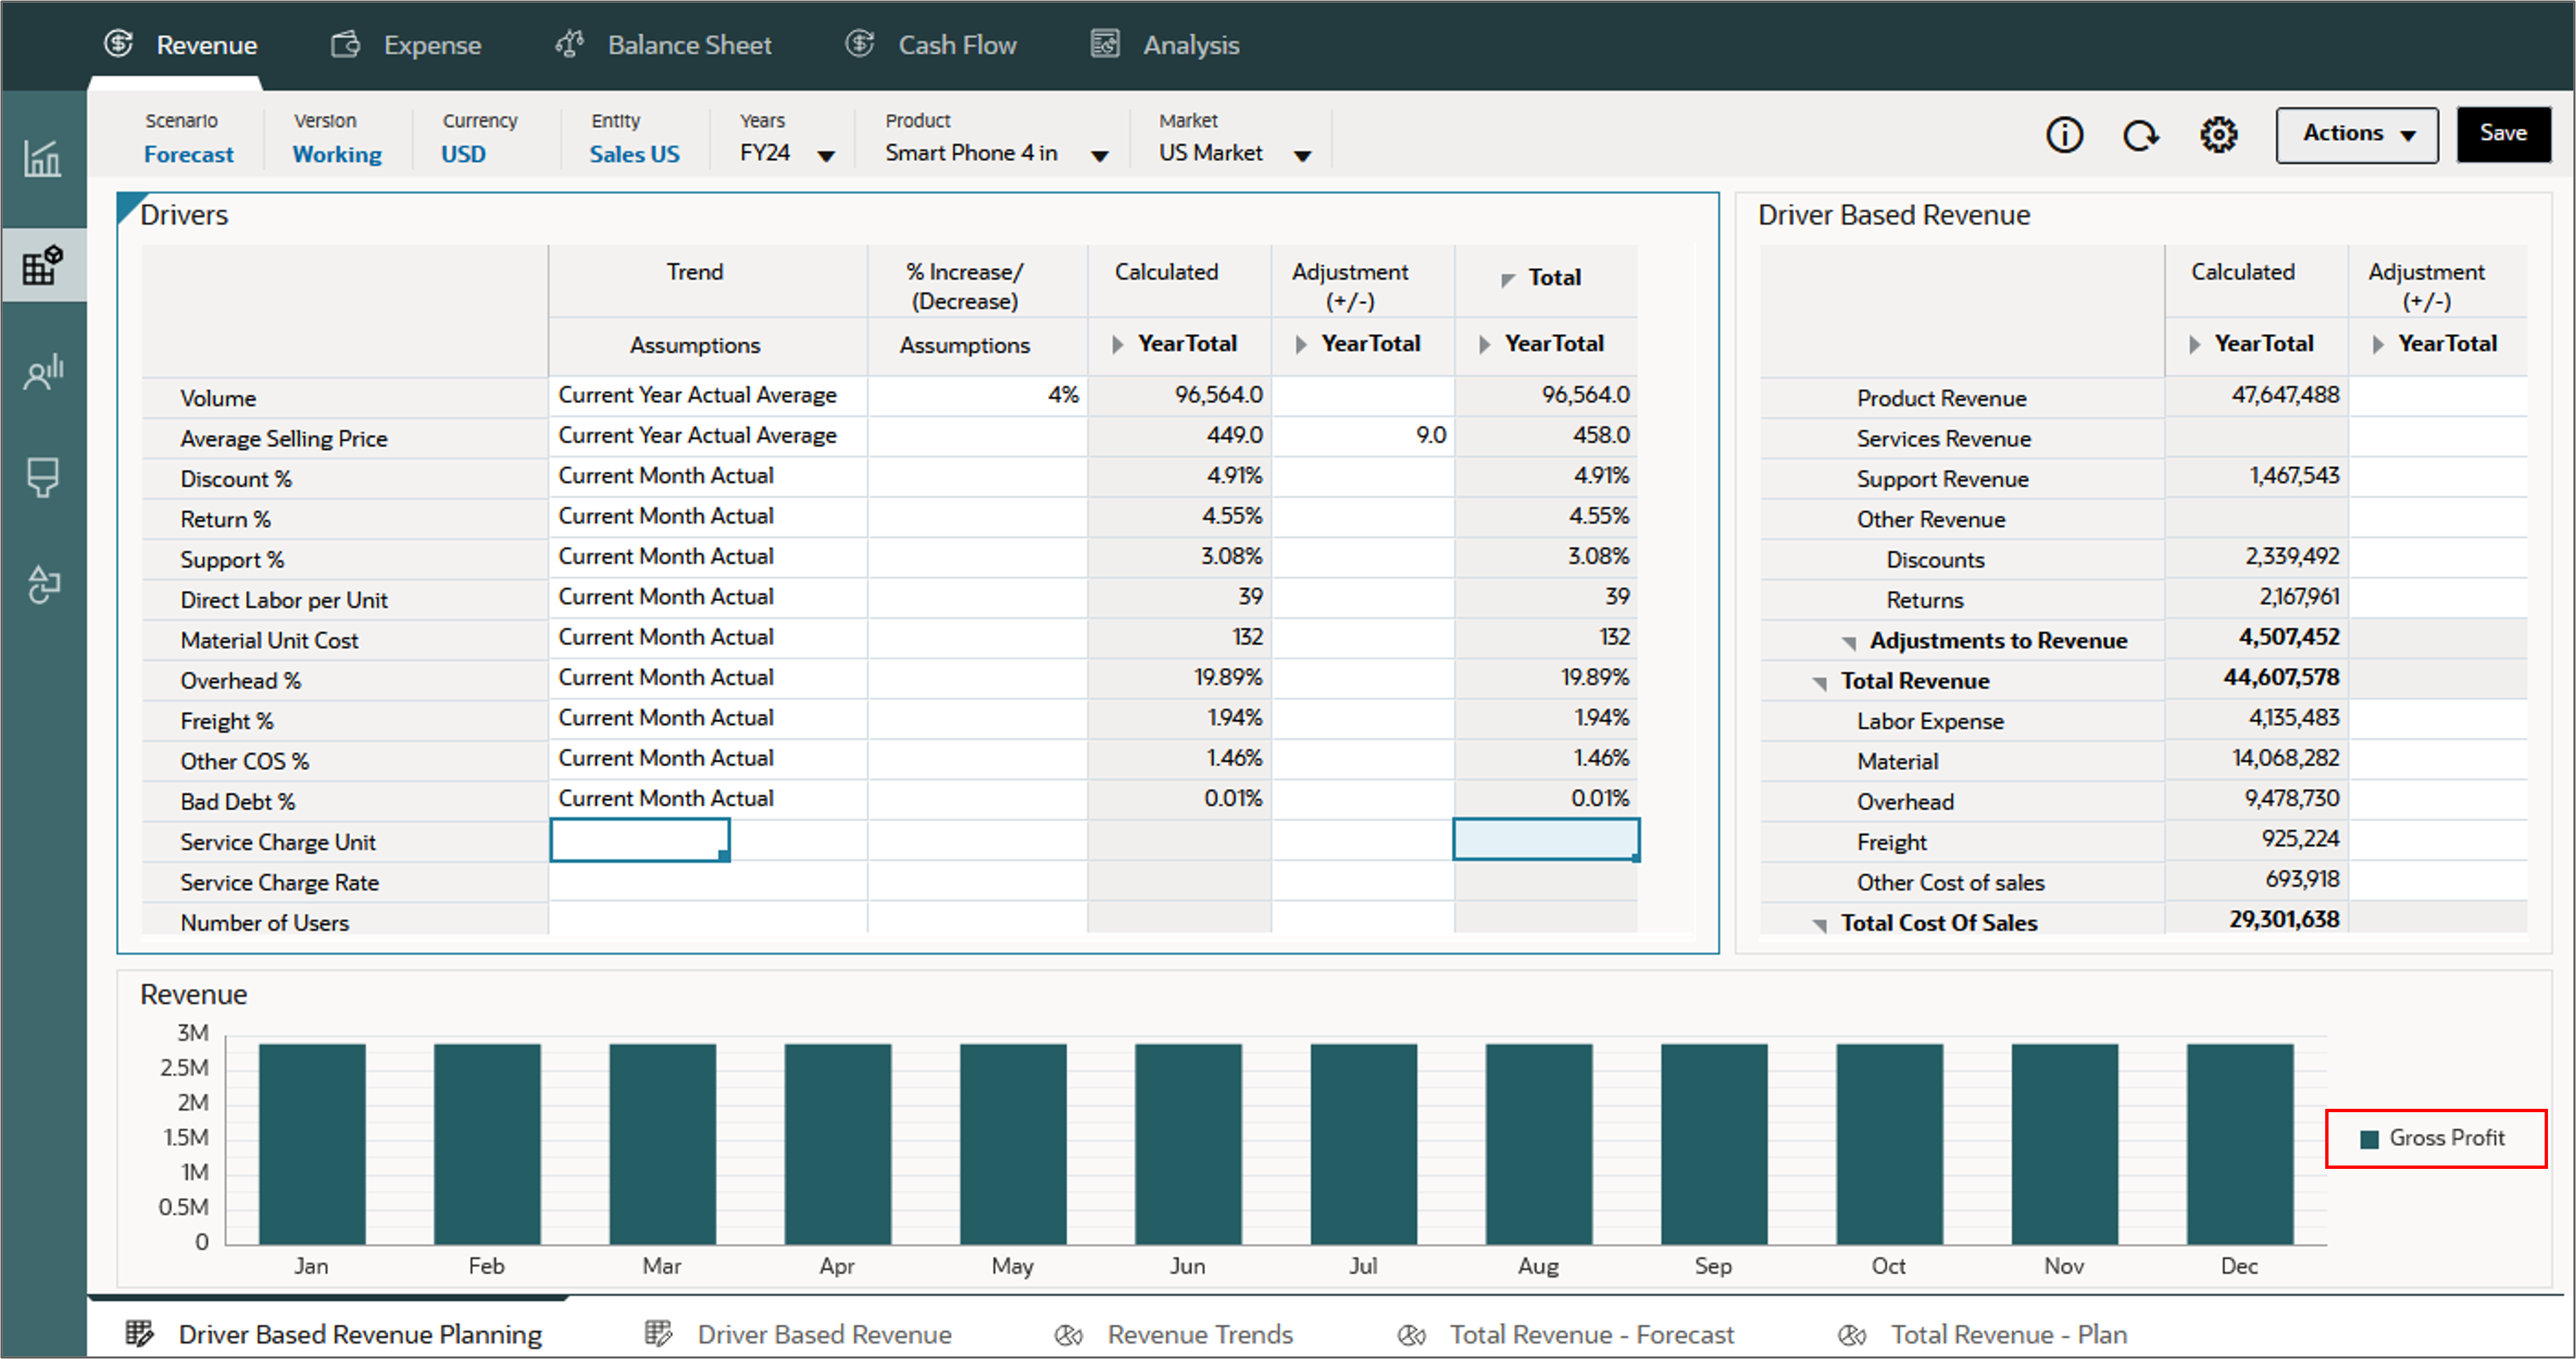Viewport: 2576px width, 1359px height.
Task: Click the refresh icon in toolbar
Action: tap(2140, 135)
